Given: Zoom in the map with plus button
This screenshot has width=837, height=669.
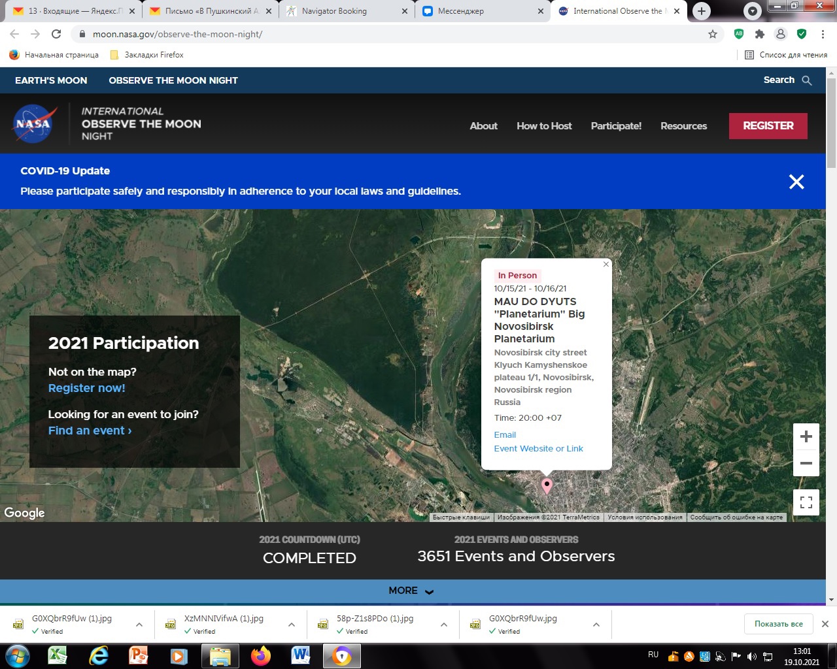Looking at the screenshot, I should 806,436.
